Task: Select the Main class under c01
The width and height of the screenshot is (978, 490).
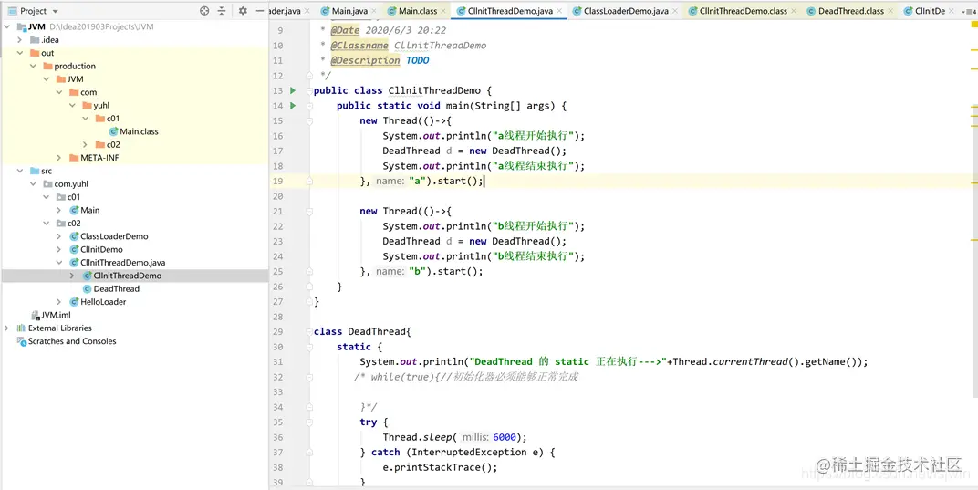Action: [x=84, y=211]
